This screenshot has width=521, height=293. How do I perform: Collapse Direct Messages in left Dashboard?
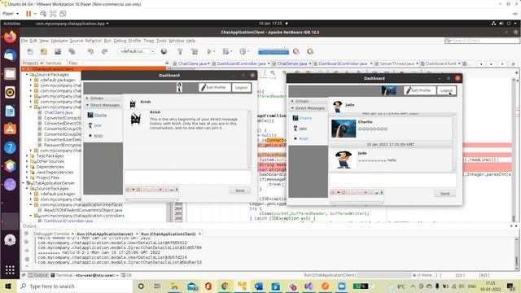pos(87,105)
